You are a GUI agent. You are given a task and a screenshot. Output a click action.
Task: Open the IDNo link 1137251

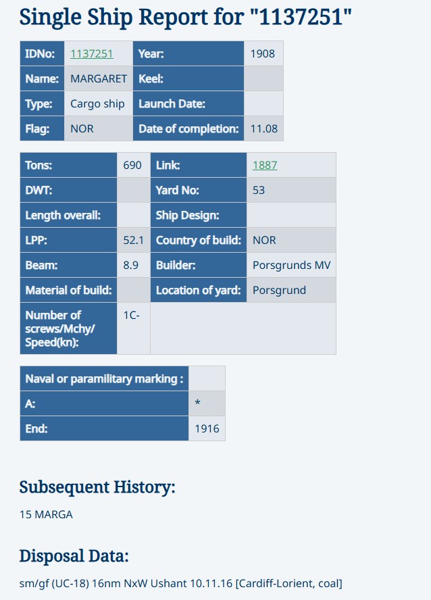tap(92, 53)
